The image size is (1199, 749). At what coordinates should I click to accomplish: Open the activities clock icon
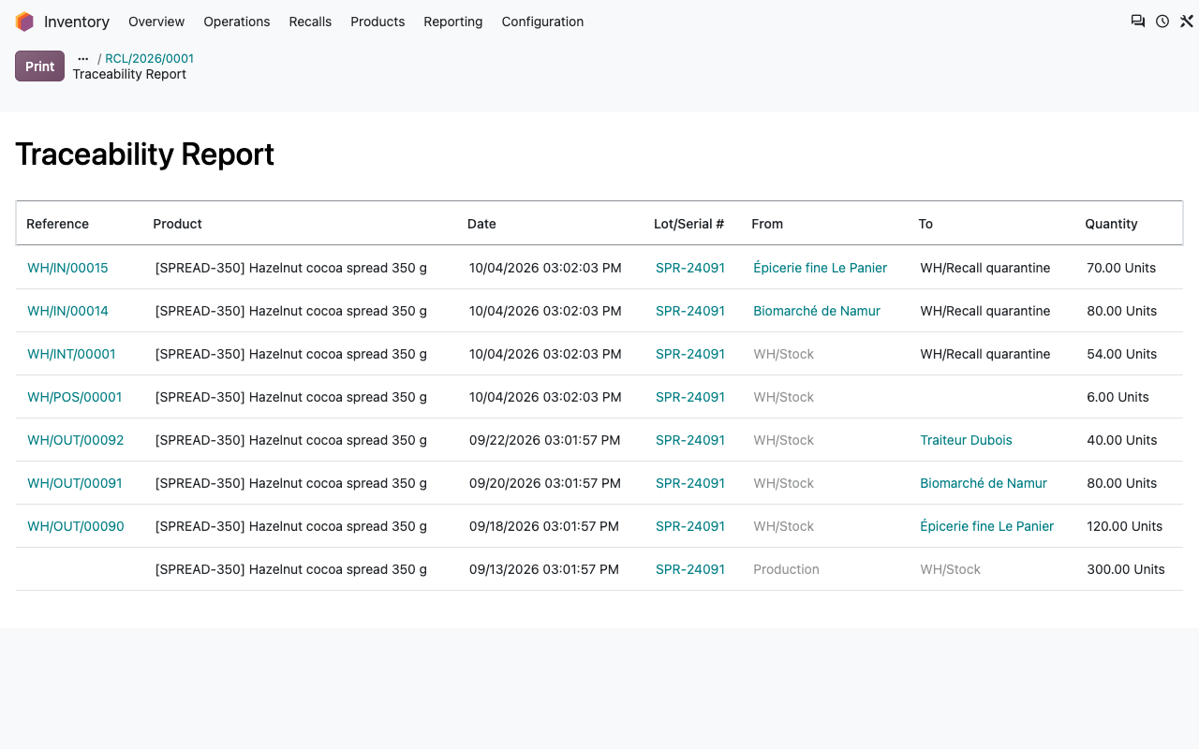click(x=1162, y=22)
